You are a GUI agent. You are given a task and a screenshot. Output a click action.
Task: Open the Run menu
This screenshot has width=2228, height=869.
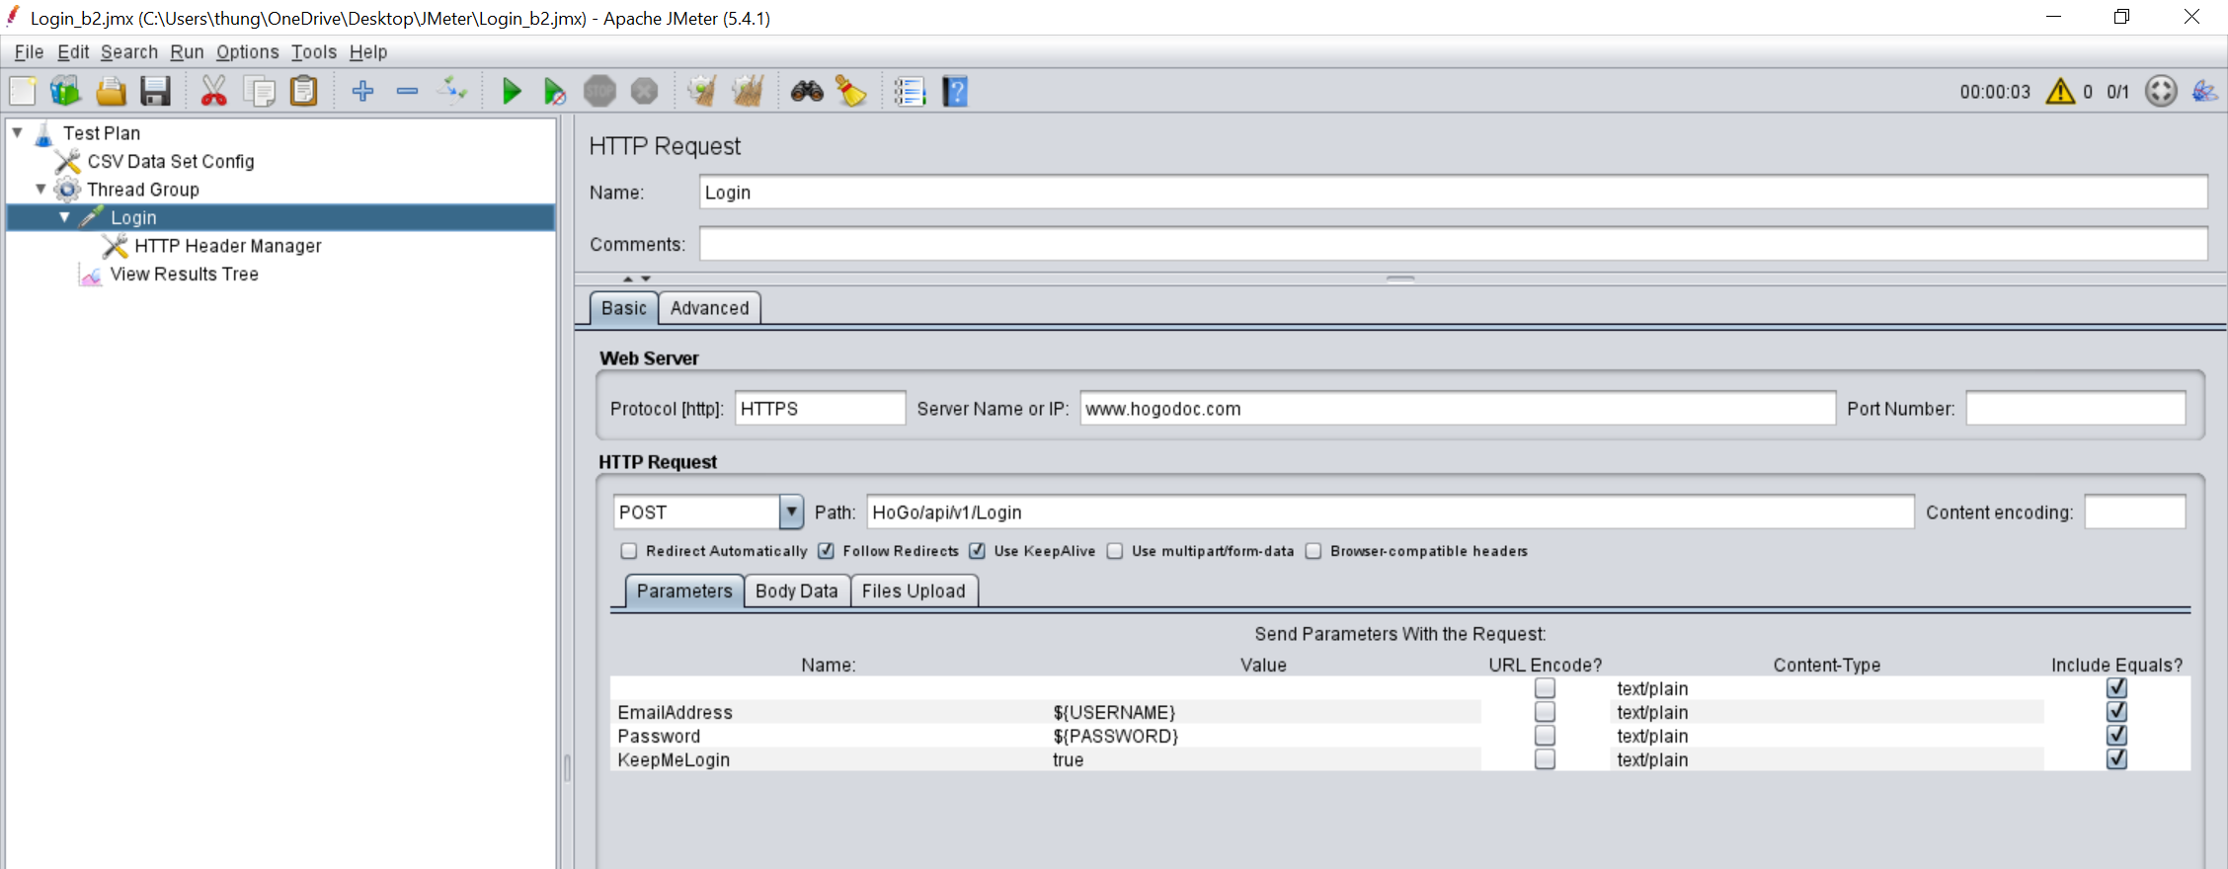tap(187, 52)
